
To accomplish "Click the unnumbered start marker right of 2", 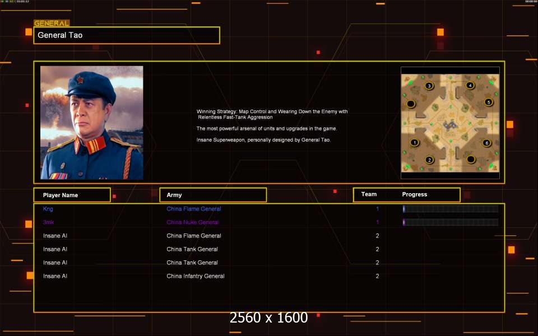I will click(471, 159).
